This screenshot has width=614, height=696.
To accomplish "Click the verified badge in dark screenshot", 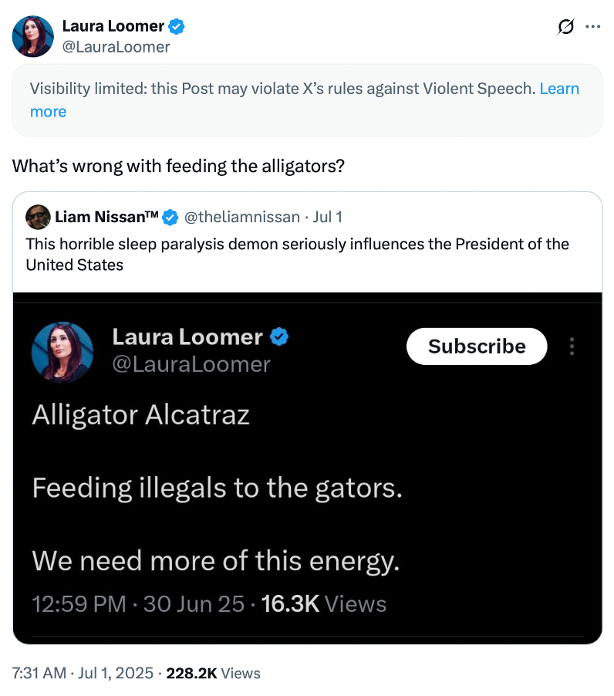I will tap(279, 337).
